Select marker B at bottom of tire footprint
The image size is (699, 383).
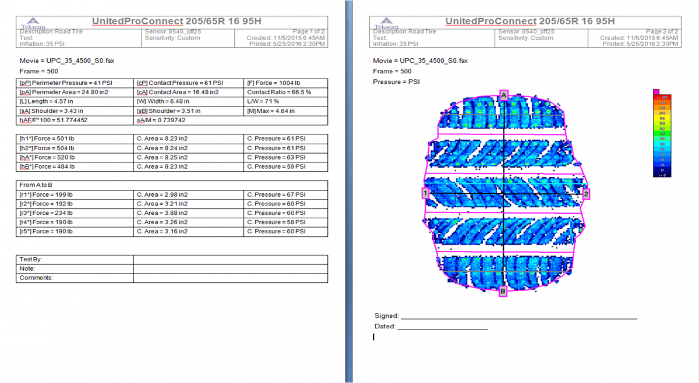pos(503,291)
